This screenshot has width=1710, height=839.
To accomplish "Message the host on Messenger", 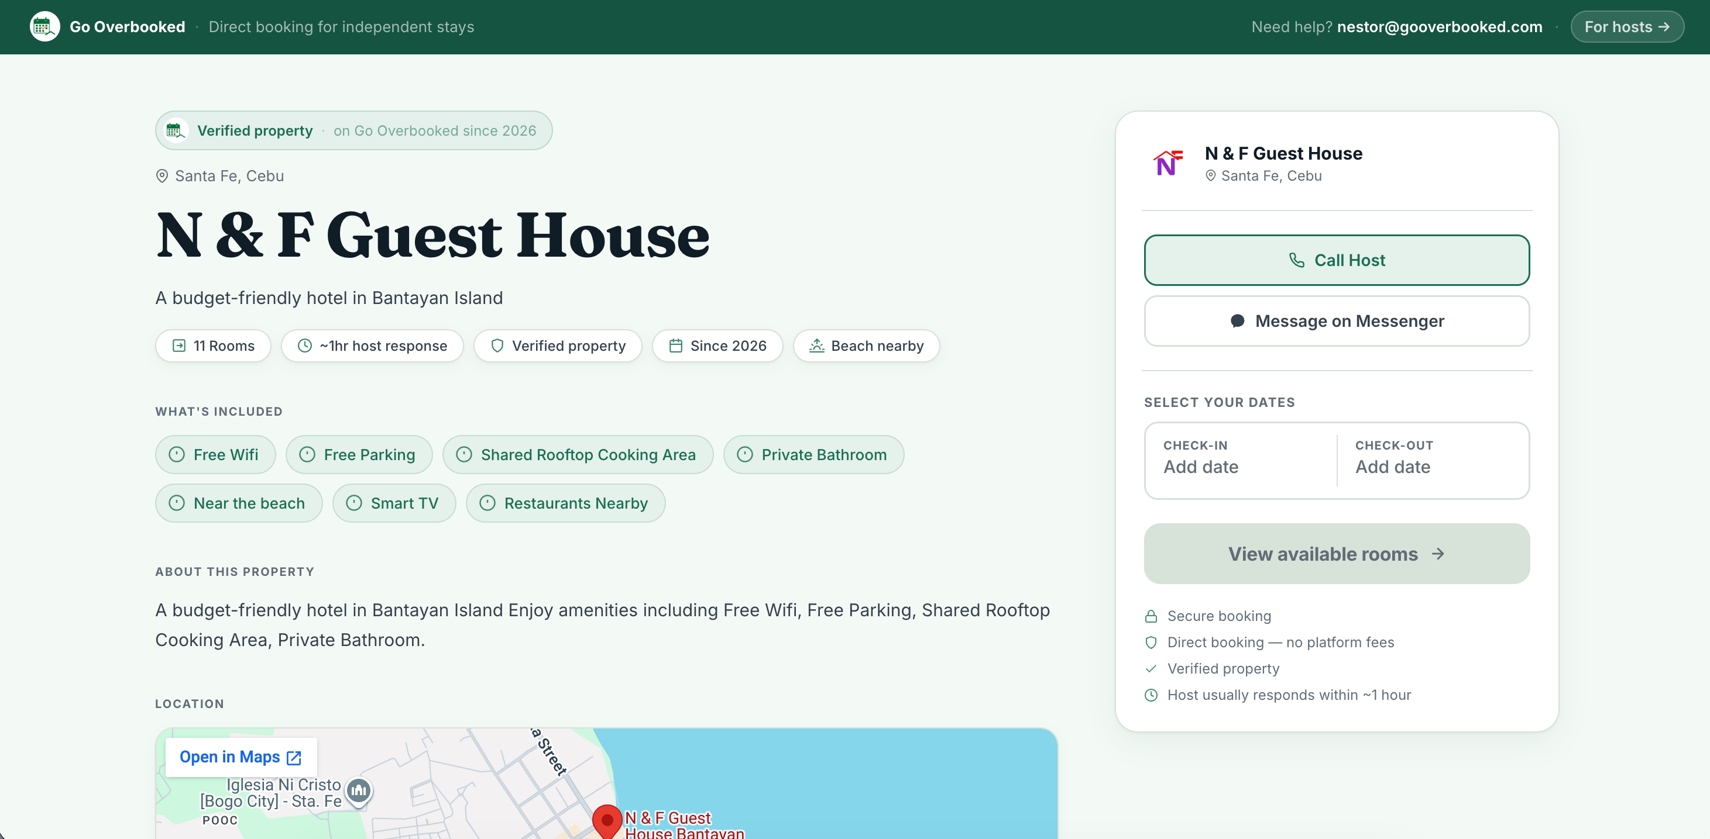I will [1336, 321].
